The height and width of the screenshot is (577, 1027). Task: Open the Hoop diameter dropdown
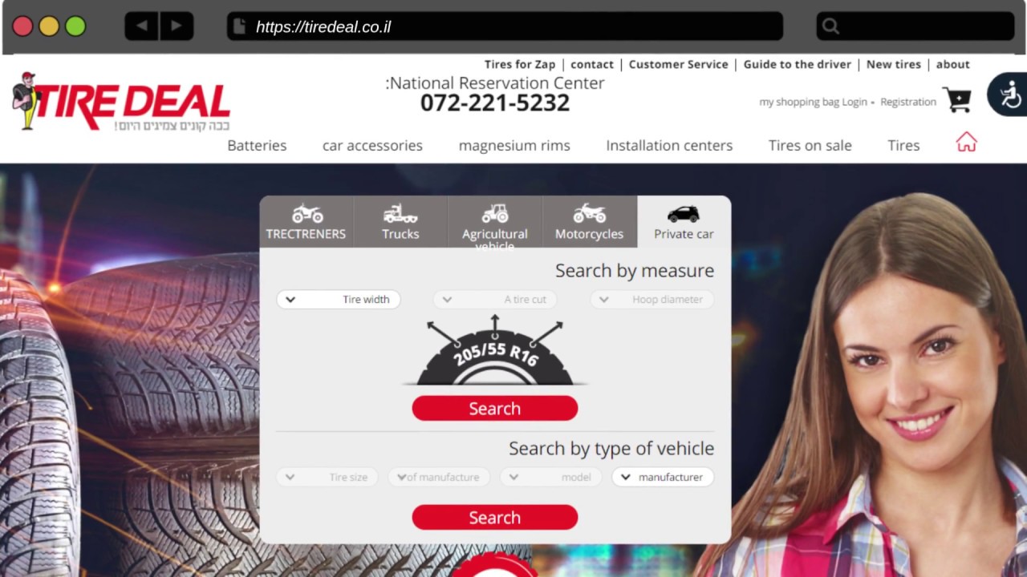652,300
